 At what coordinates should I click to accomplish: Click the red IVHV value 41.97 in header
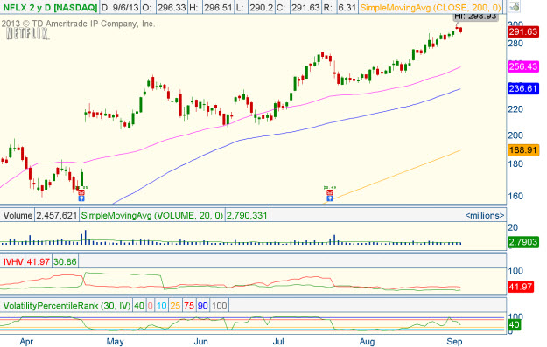coord(38,261)
